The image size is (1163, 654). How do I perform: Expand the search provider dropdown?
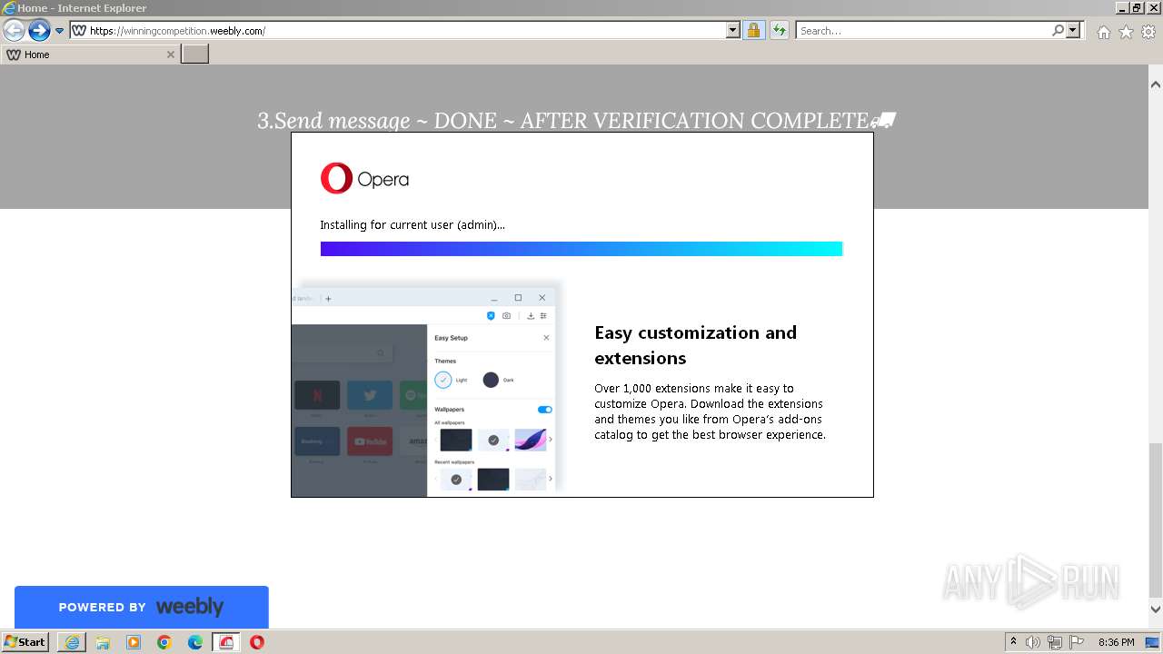click(1073, 31)
